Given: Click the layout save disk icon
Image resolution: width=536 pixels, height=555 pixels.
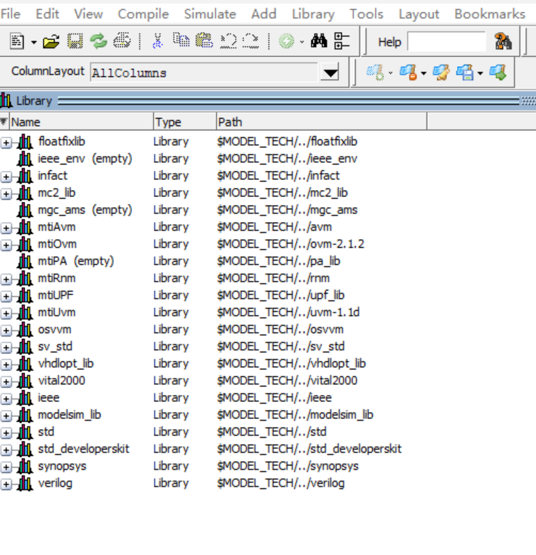Looking at the screenshot, I should [x=465, y=72].
